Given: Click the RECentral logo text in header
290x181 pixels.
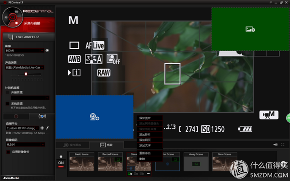Looking at the screenshot, I should click(x=38, y=11).
